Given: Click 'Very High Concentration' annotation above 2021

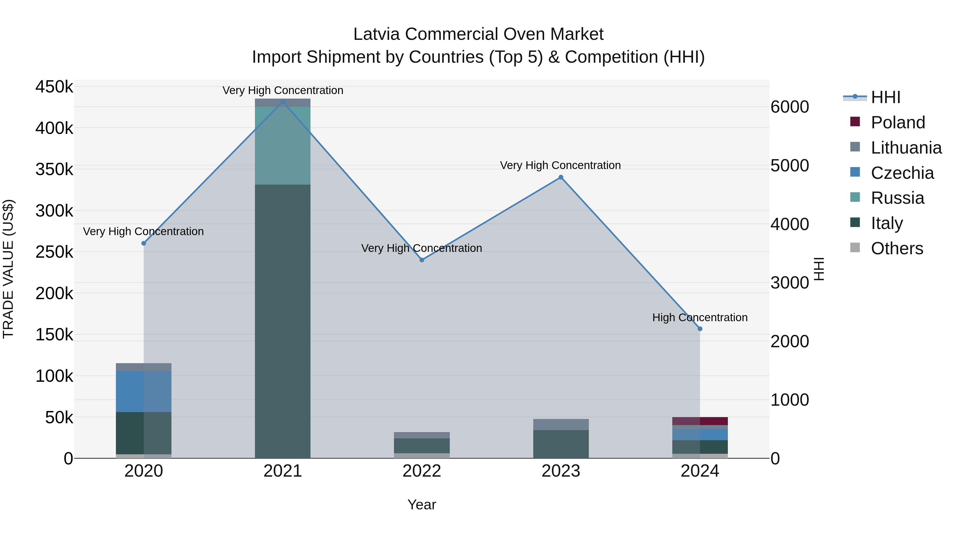Looking at the screenshot, I should 283,90.
